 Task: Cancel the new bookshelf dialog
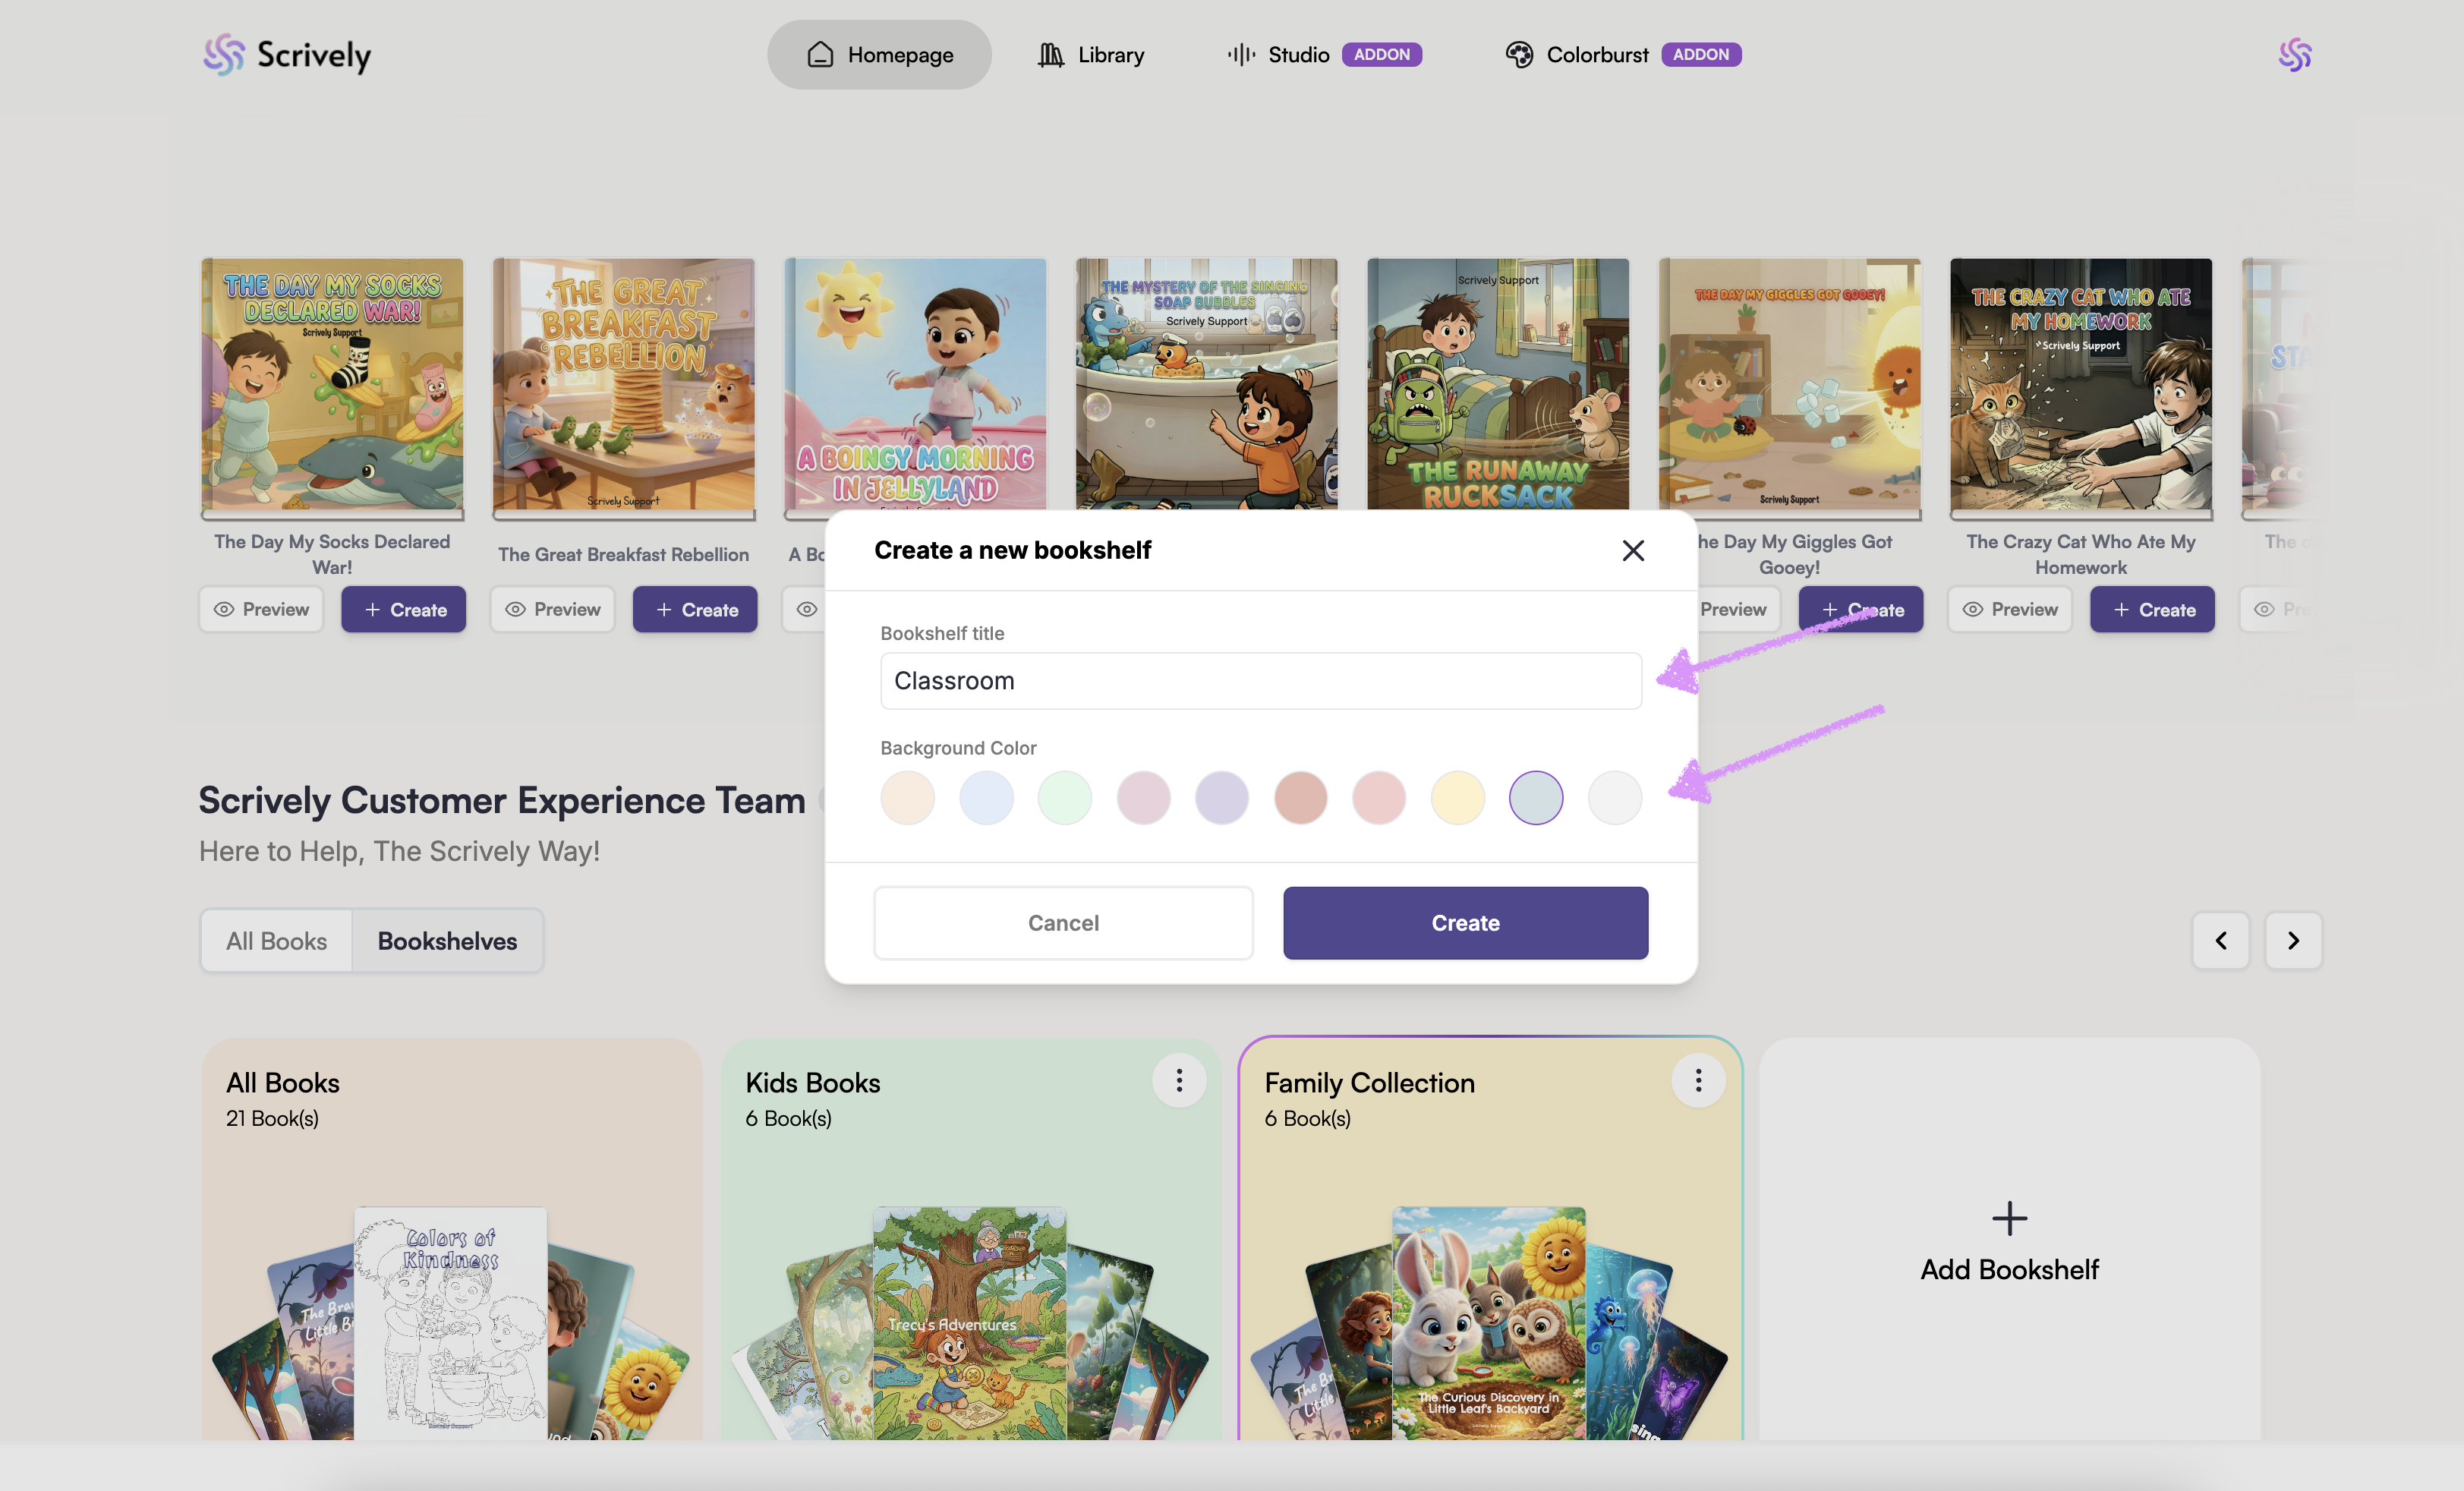[1063, 922]
